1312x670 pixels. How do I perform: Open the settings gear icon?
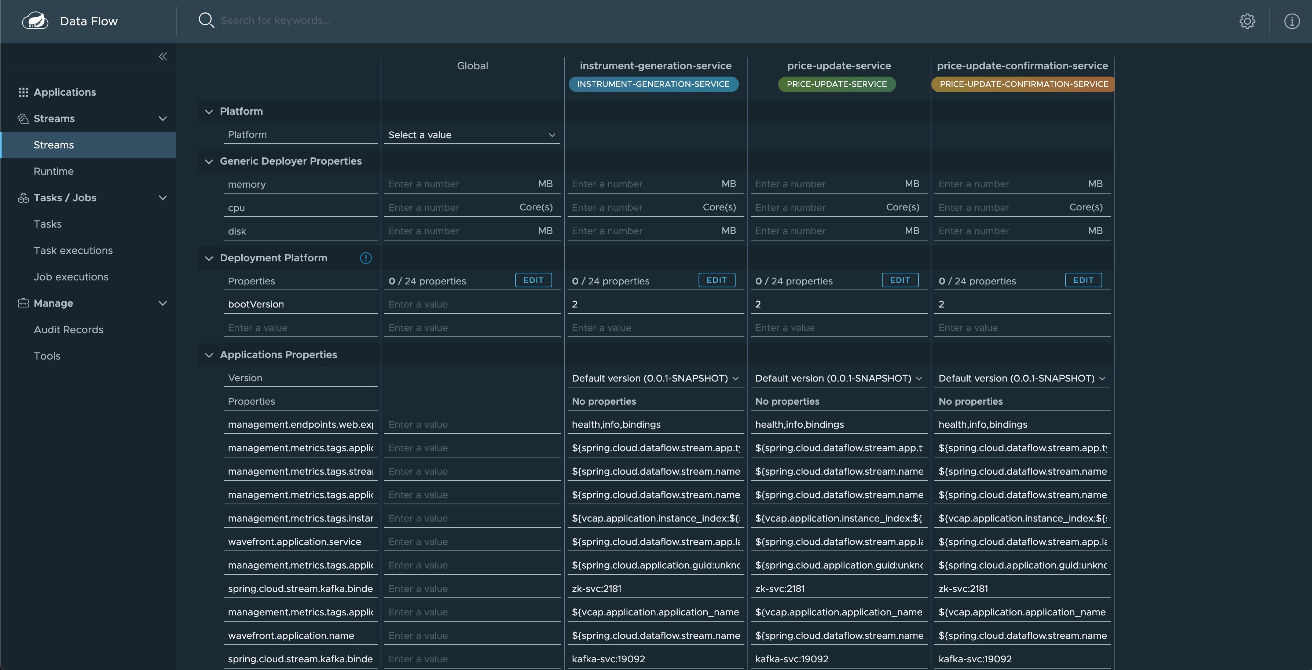pyautogui.click(x=1247, y=21)
